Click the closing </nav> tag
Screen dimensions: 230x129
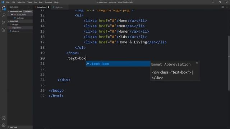[73, 53]
